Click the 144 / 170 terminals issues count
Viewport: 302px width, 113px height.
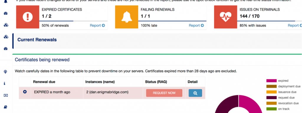[250, 16]
